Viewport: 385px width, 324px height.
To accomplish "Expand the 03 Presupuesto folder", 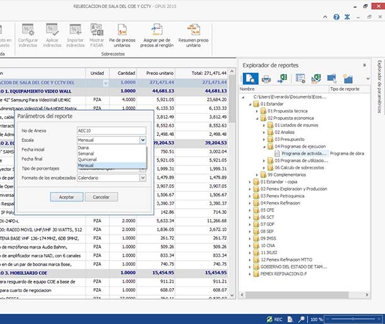I will pyautogui.click(x=263, y=138).
